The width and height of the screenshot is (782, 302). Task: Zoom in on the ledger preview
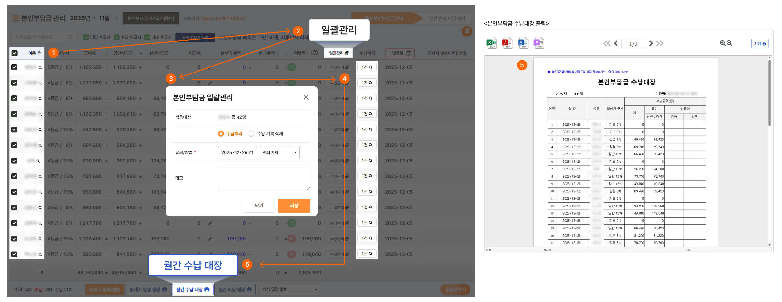coord(722,43)
